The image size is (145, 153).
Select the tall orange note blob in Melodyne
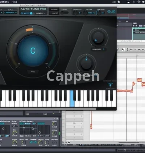91,126
